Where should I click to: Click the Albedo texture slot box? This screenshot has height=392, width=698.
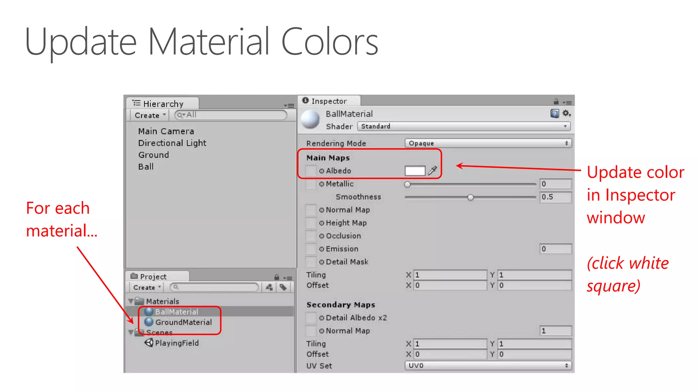(x=311, y=171)
